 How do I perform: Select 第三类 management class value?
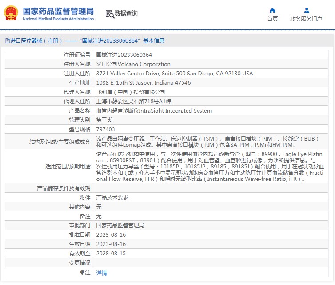[104, 120]
